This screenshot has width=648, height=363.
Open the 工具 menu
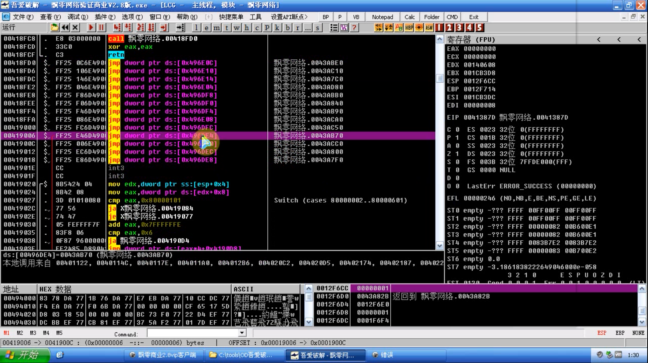[255, 17]
